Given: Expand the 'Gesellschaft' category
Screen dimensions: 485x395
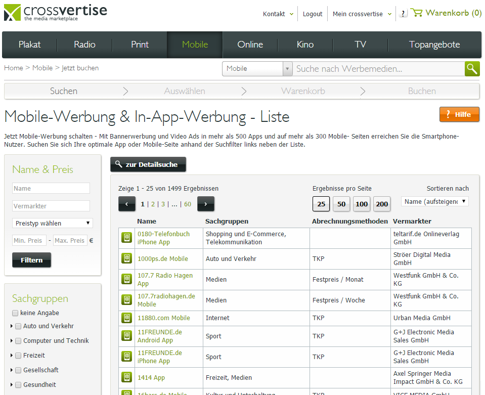Looking at the screenshot, I should (12, 370).
